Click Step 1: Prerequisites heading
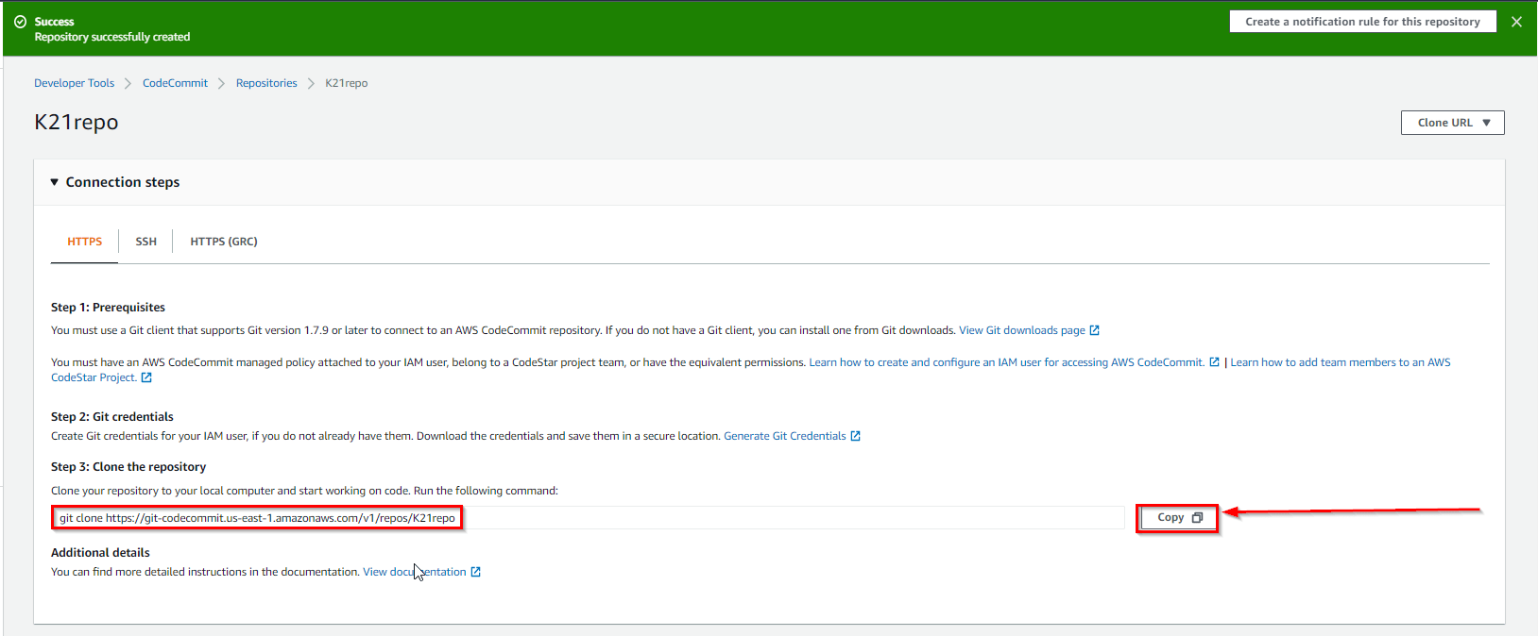 tap(108, 308)
